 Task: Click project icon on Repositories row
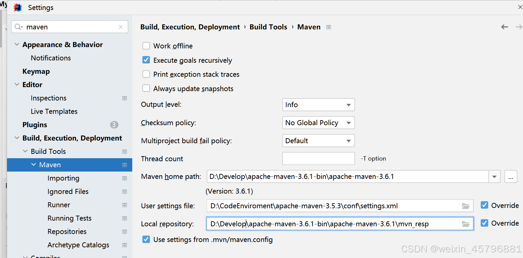tap(125, 232)
